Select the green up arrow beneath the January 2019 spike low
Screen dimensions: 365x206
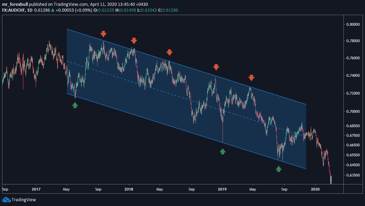[223, 152]
